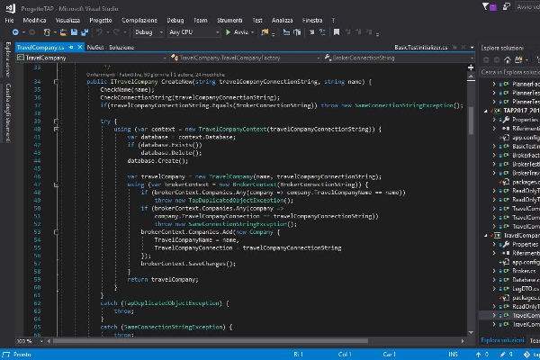Screen dimensions: 540x360
Task: Click the Home icon in Esplora soluzioni
Action: [x=507, y=60]
